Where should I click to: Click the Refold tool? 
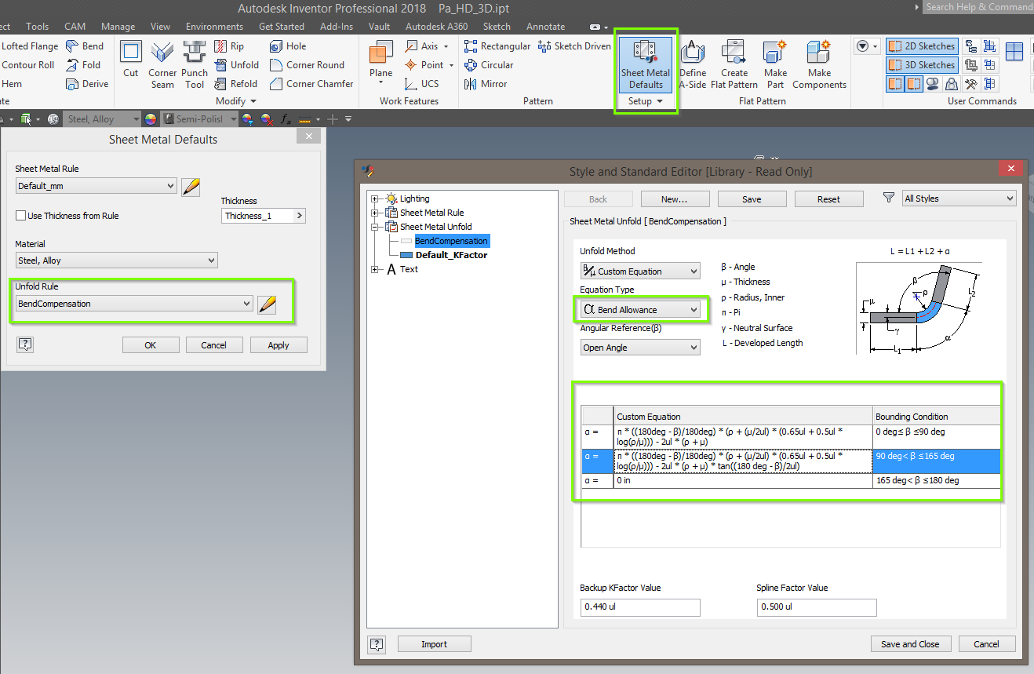pos(235,84)
